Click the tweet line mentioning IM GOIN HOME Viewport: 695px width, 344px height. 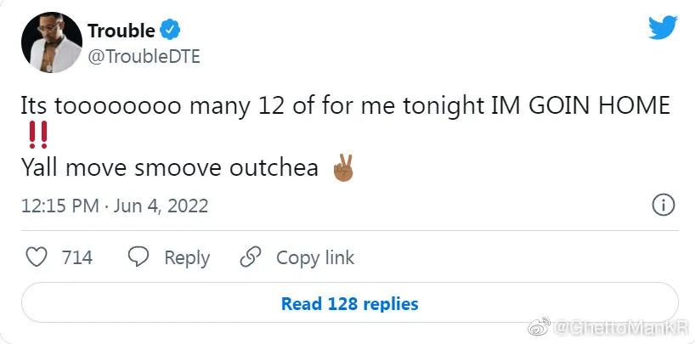pyautogui.click(x=346, y=106)
